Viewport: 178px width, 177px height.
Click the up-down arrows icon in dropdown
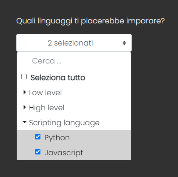point(124,43)
